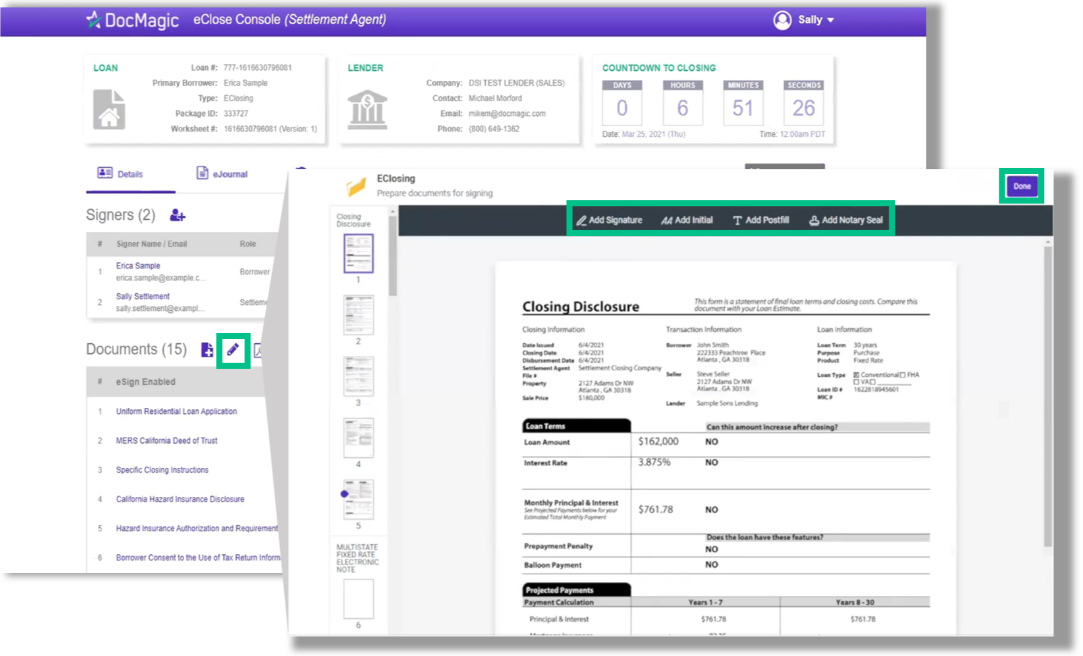Select page 4 thumbnail

click(358, 438)
